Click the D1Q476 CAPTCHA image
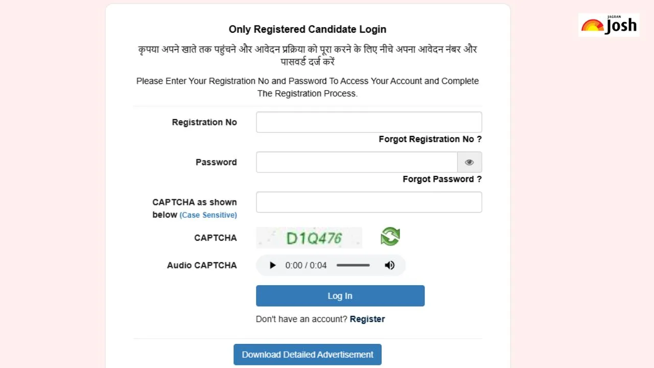Screen dimensions: 654x368 coord(309,238)
